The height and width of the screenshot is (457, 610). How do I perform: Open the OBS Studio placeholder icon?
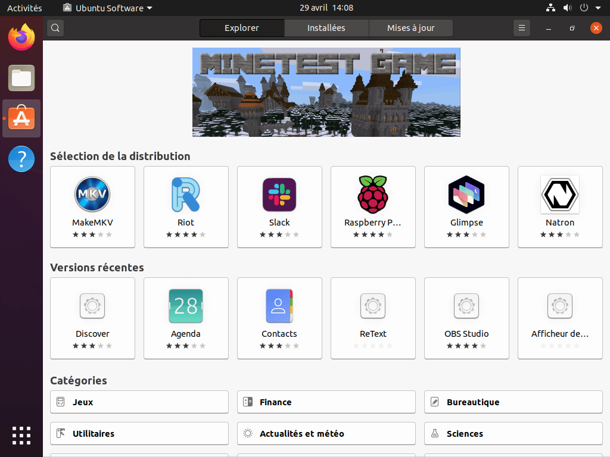coord(466,306)
